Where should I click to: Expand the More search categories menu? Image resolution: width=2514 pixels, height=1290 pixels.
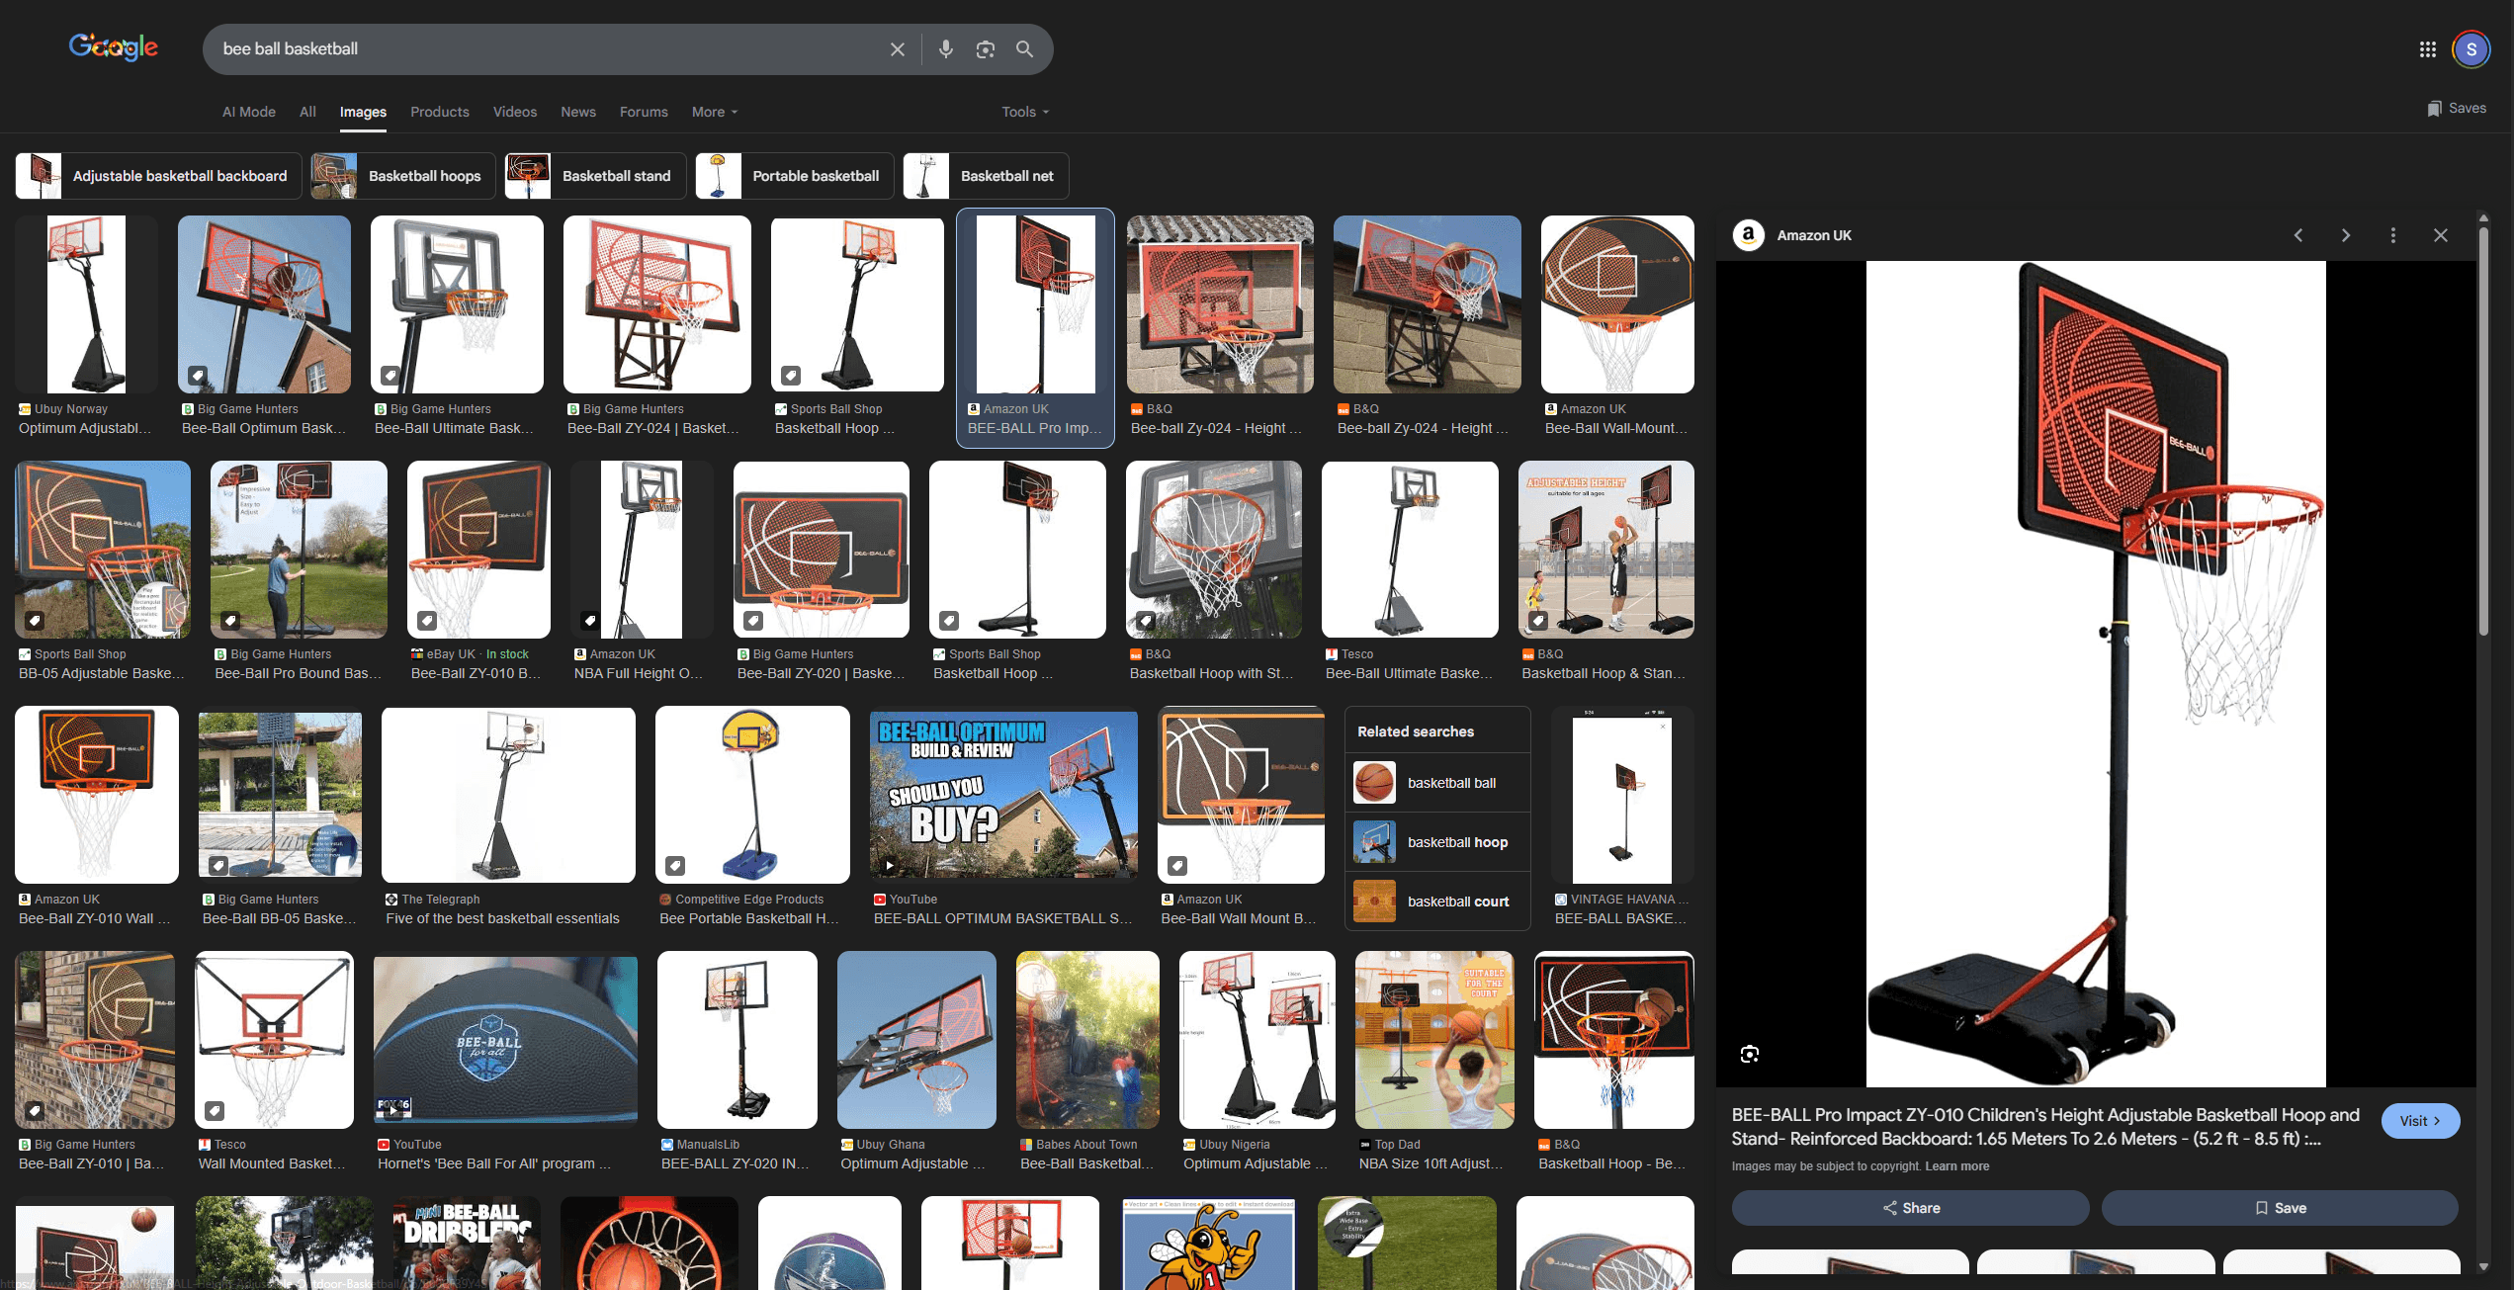click(714, 112)
